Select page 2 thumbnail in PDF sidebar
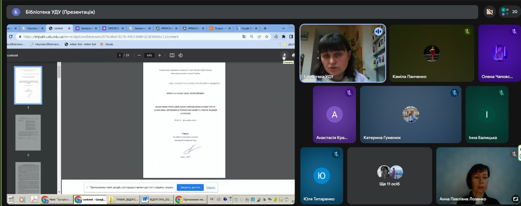Image resolution: width=521 pixels, height=206 pixels. coord(28,133)
